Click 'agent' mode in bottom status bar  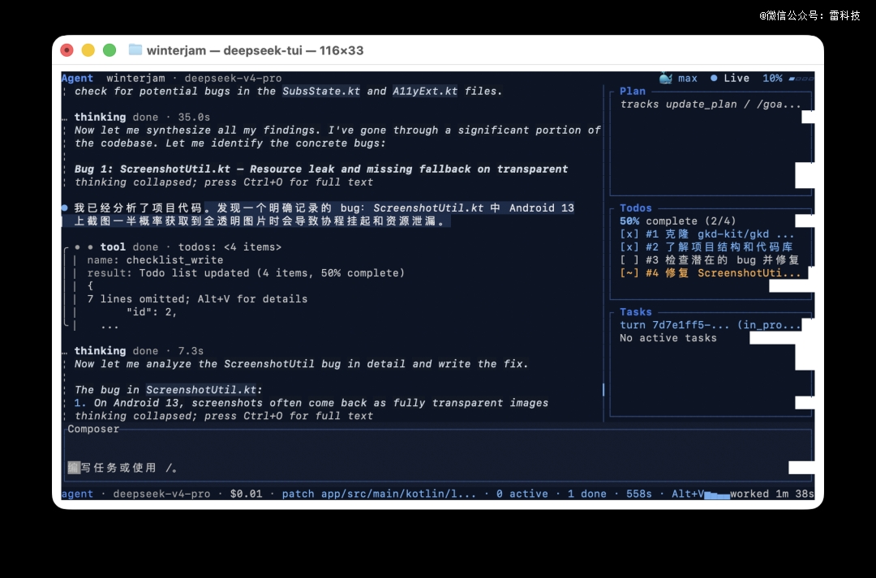click(x=77, y=494)
